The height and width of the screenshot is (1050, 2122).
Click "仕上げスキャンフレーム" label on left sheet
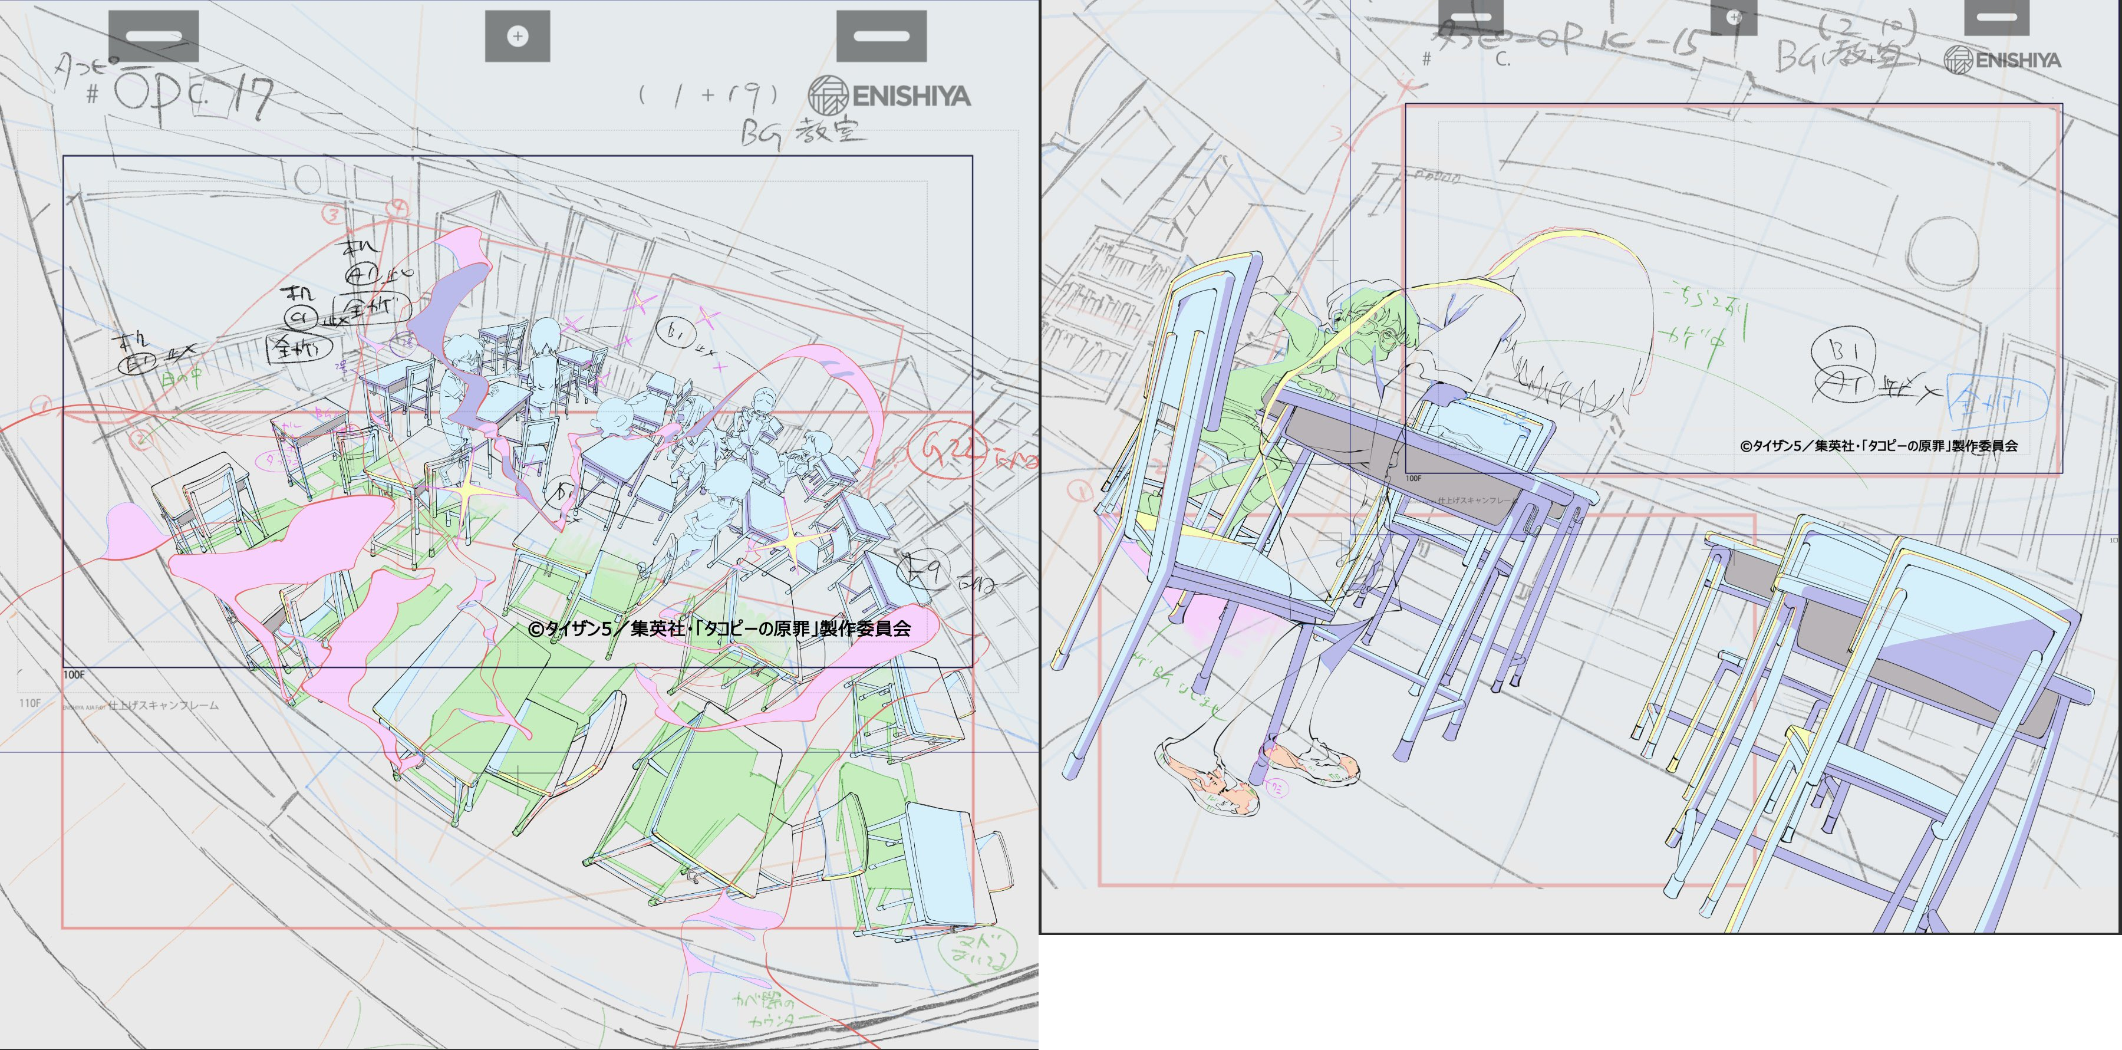[164, 706]
